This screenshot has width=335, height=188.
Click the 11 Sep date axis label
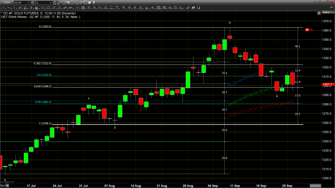point(235,186)
